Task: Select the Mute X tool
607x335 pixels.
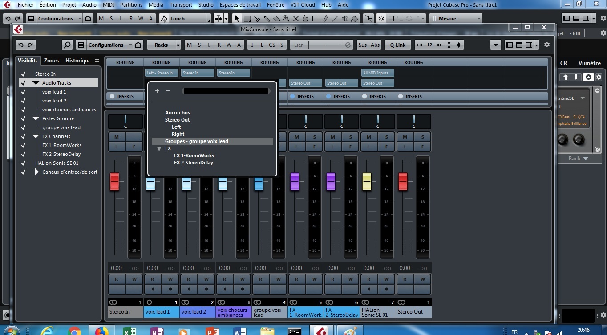Action: [296, 19]
